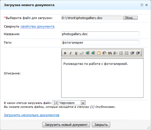
Task: Toggle bold formatting in description editor
Action: pos(65,53)
